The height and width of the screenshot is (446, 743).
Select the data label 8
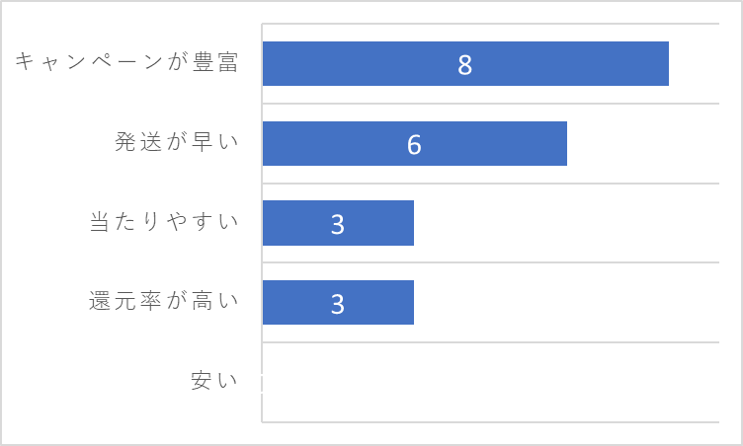[x=464, y=65]
